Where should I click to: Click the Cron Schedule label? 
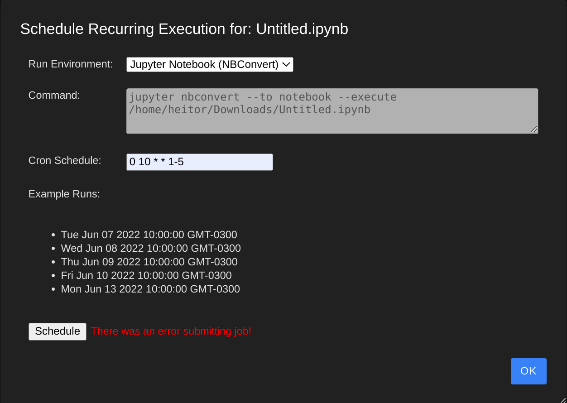pos(64,160)
